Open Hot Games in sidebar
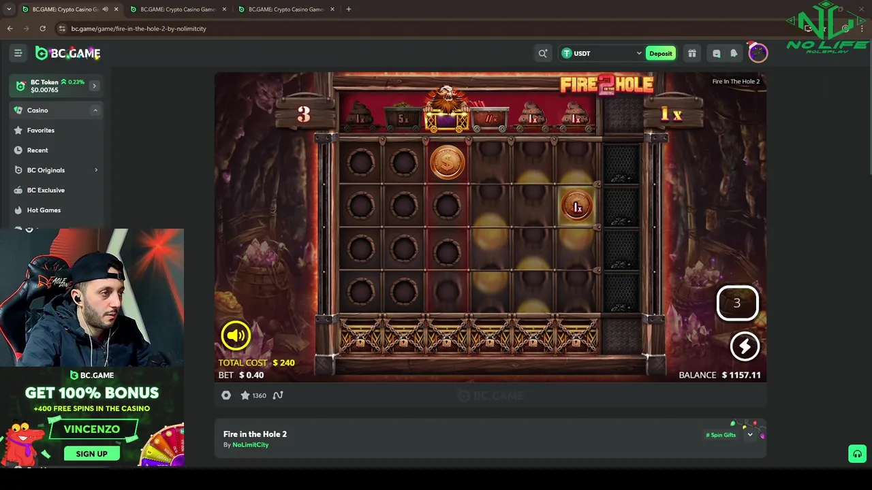872x490 pixels. tap(44, 210)
